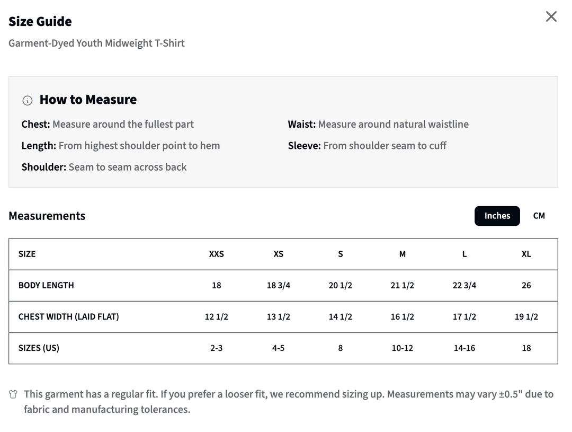Screen dimensions: 572x432
Task: Click the CHEST WIDTH (LAID FLAT) row label
Action: tap(68, 317)
